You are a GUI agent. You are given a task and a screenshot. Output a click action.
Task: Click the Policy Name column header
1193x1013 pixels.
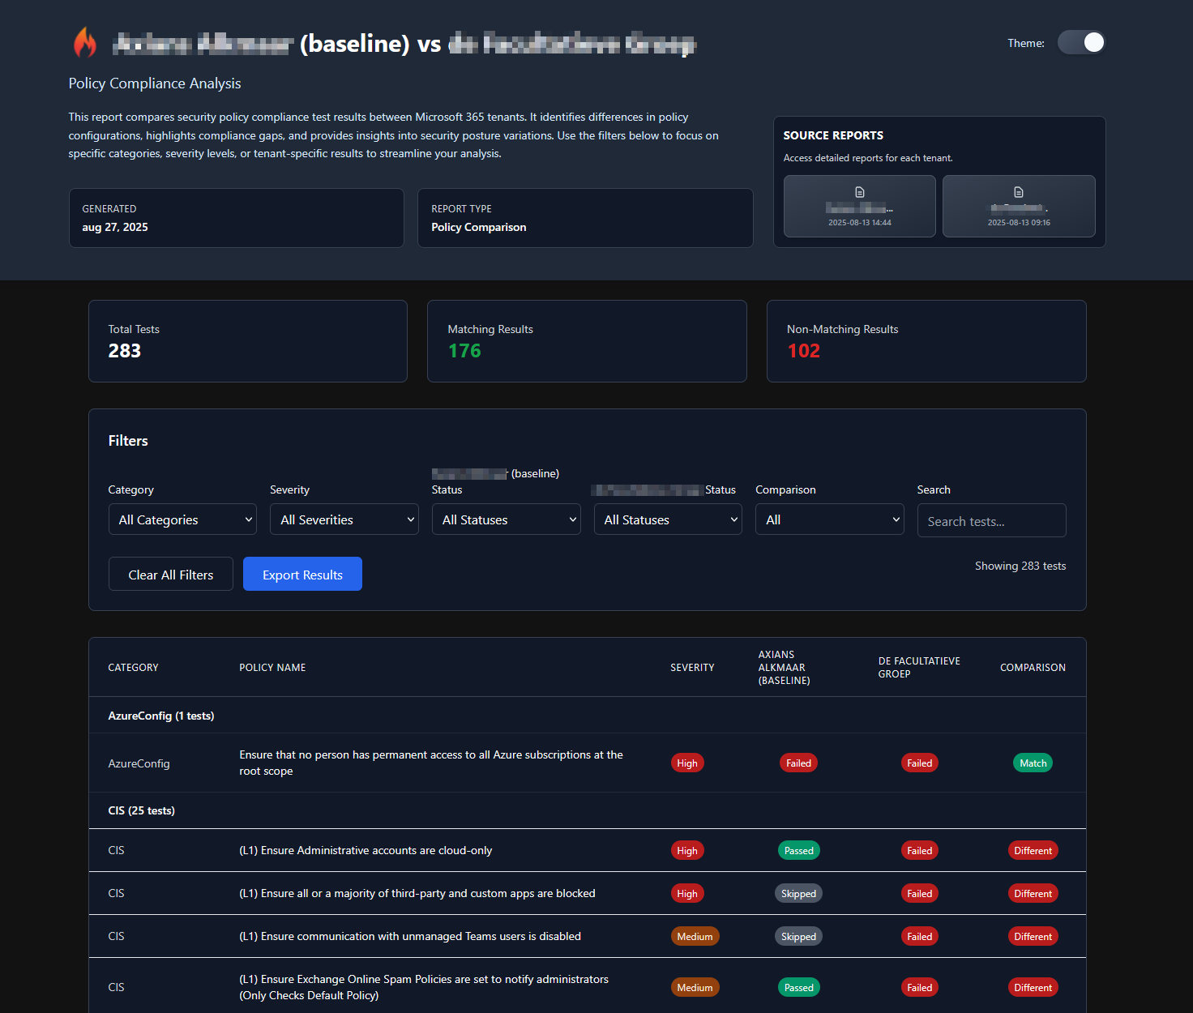[272, 668]
